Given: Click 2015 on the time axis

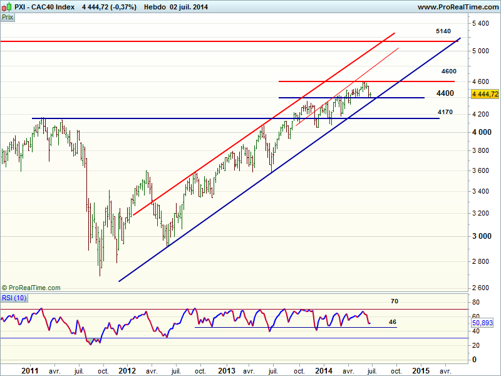Looking at the screenshot, I should pyautogui.click(x=420, y=370).
